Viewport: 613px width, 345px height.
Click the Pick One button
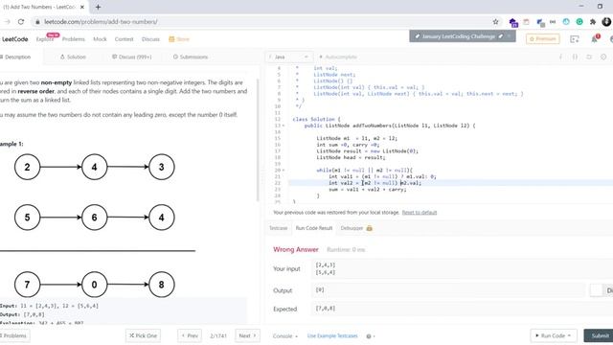click(x=143, y=335)
